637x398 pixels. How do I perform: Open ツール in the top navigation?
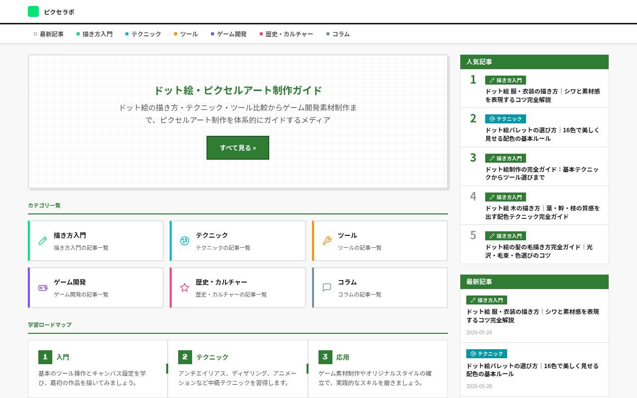[186, 34]
